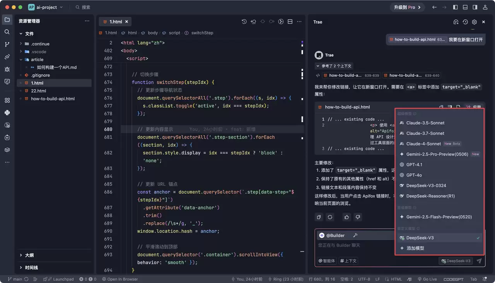
Task: Open the Run and Debug bug icon
Action: (x=7, y=69)
